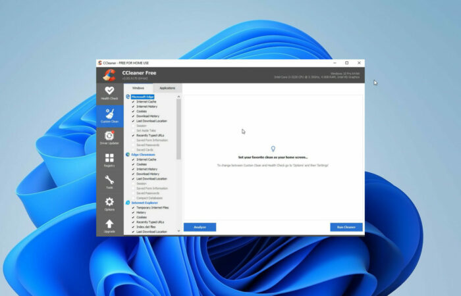The height and width of the screenshot is (296, 461).
Task: Click the Microsoft Edge browser icon in tree
Action: click(x=128, y=97)
